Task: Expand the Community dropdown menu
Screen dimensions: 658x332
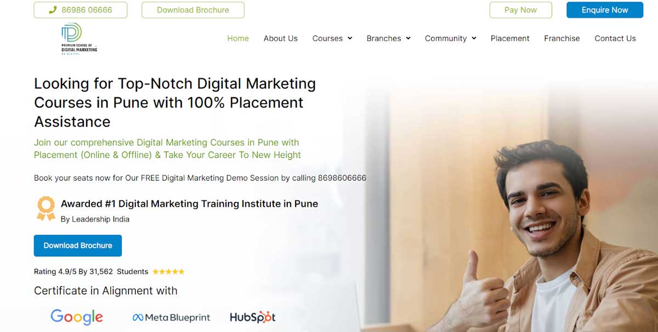Action: 450,38
